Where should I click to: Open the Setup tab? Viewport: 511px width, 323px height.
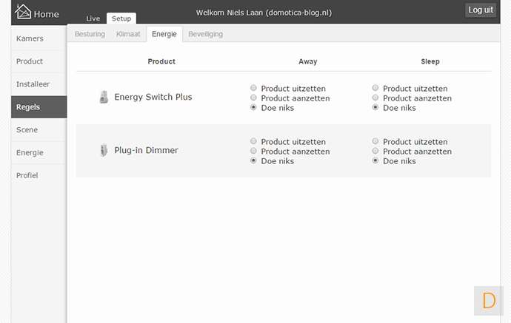pyautogui.click(x=121, y=18)
